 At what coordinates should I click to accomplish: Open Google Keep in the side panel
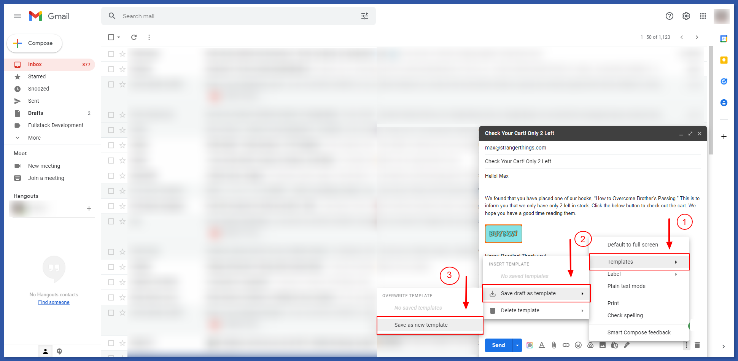(724, 60)
